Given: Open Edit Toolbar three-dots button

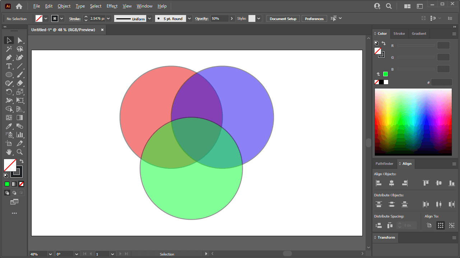Looking at the screenshot, I should coord(14,213).
